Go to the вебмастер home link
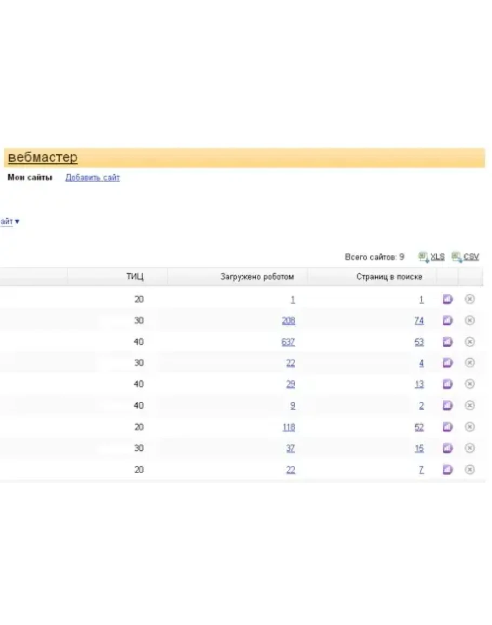Image resolution: width=492 pixels, height=625 pixels. (43, 157)
